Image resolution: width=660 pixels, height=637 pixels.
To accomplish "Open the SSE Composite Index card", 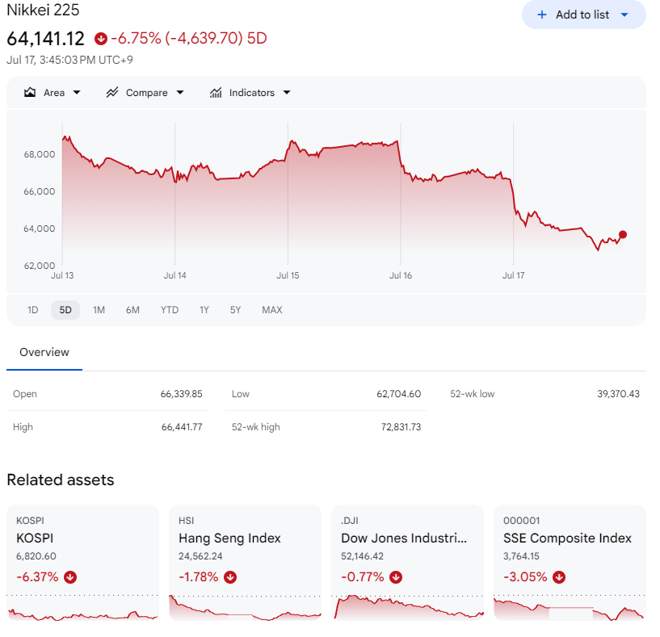I will (x=570, y=563).
